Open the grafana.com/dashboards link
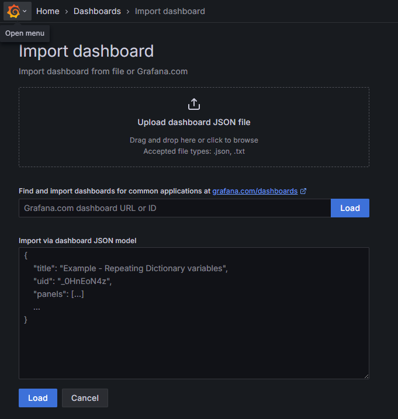This screenshot has height=419, width=398. (255, 191)
